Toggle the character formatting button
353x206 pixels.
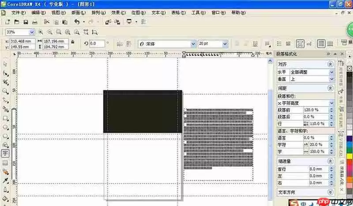300,44
